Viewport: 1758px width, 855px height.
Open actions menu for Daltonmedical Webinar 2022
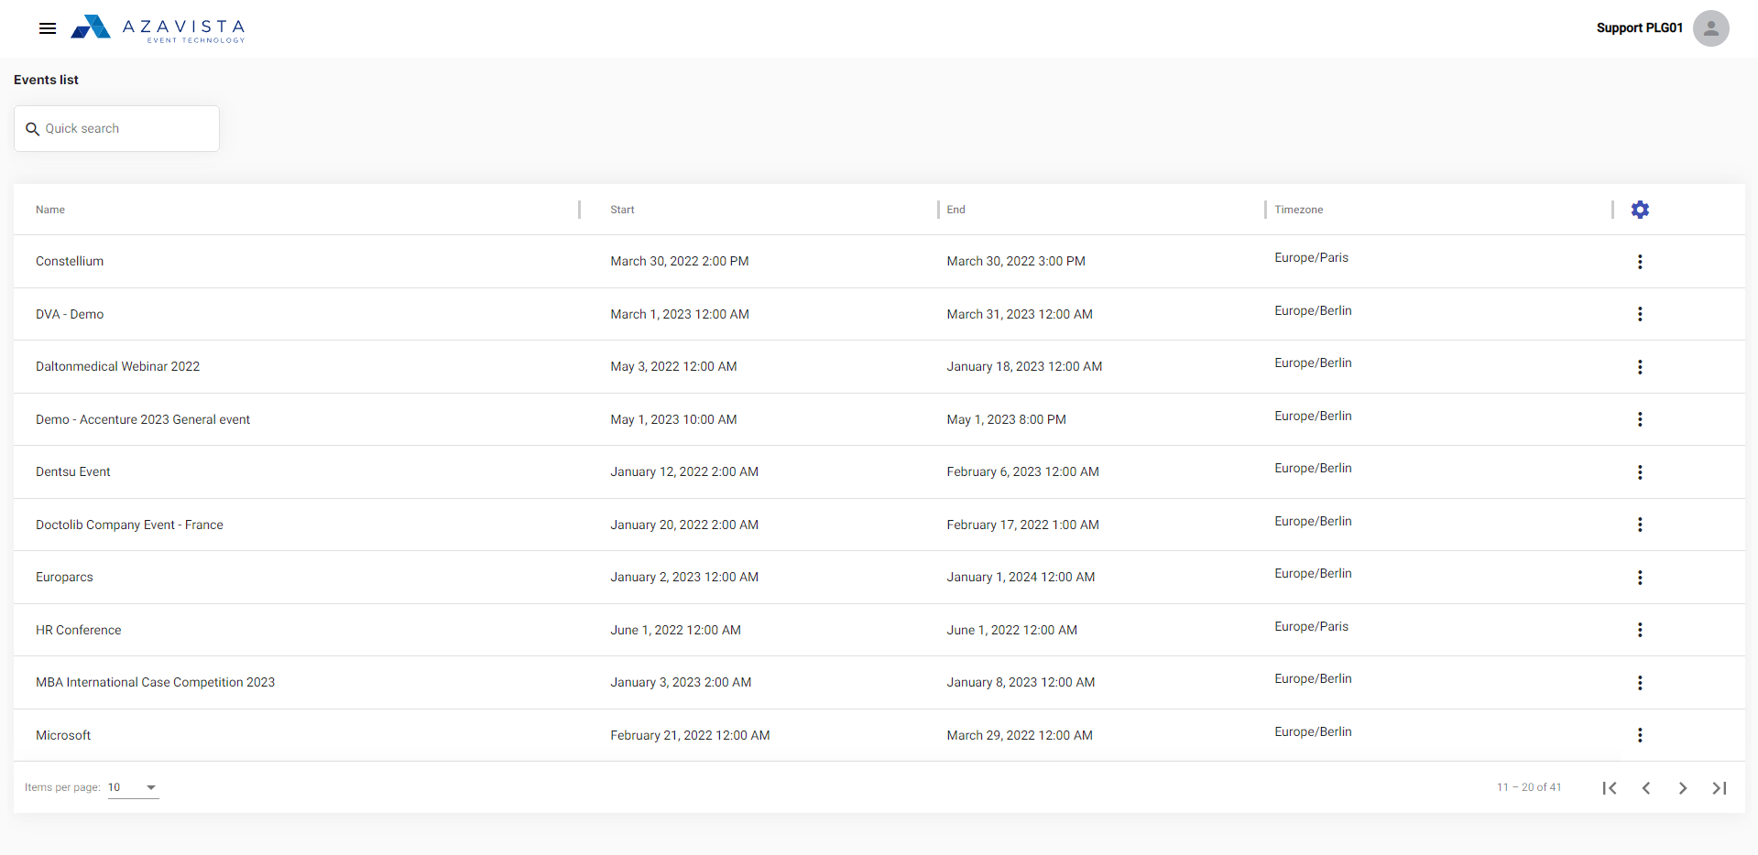pos(1640,367)
